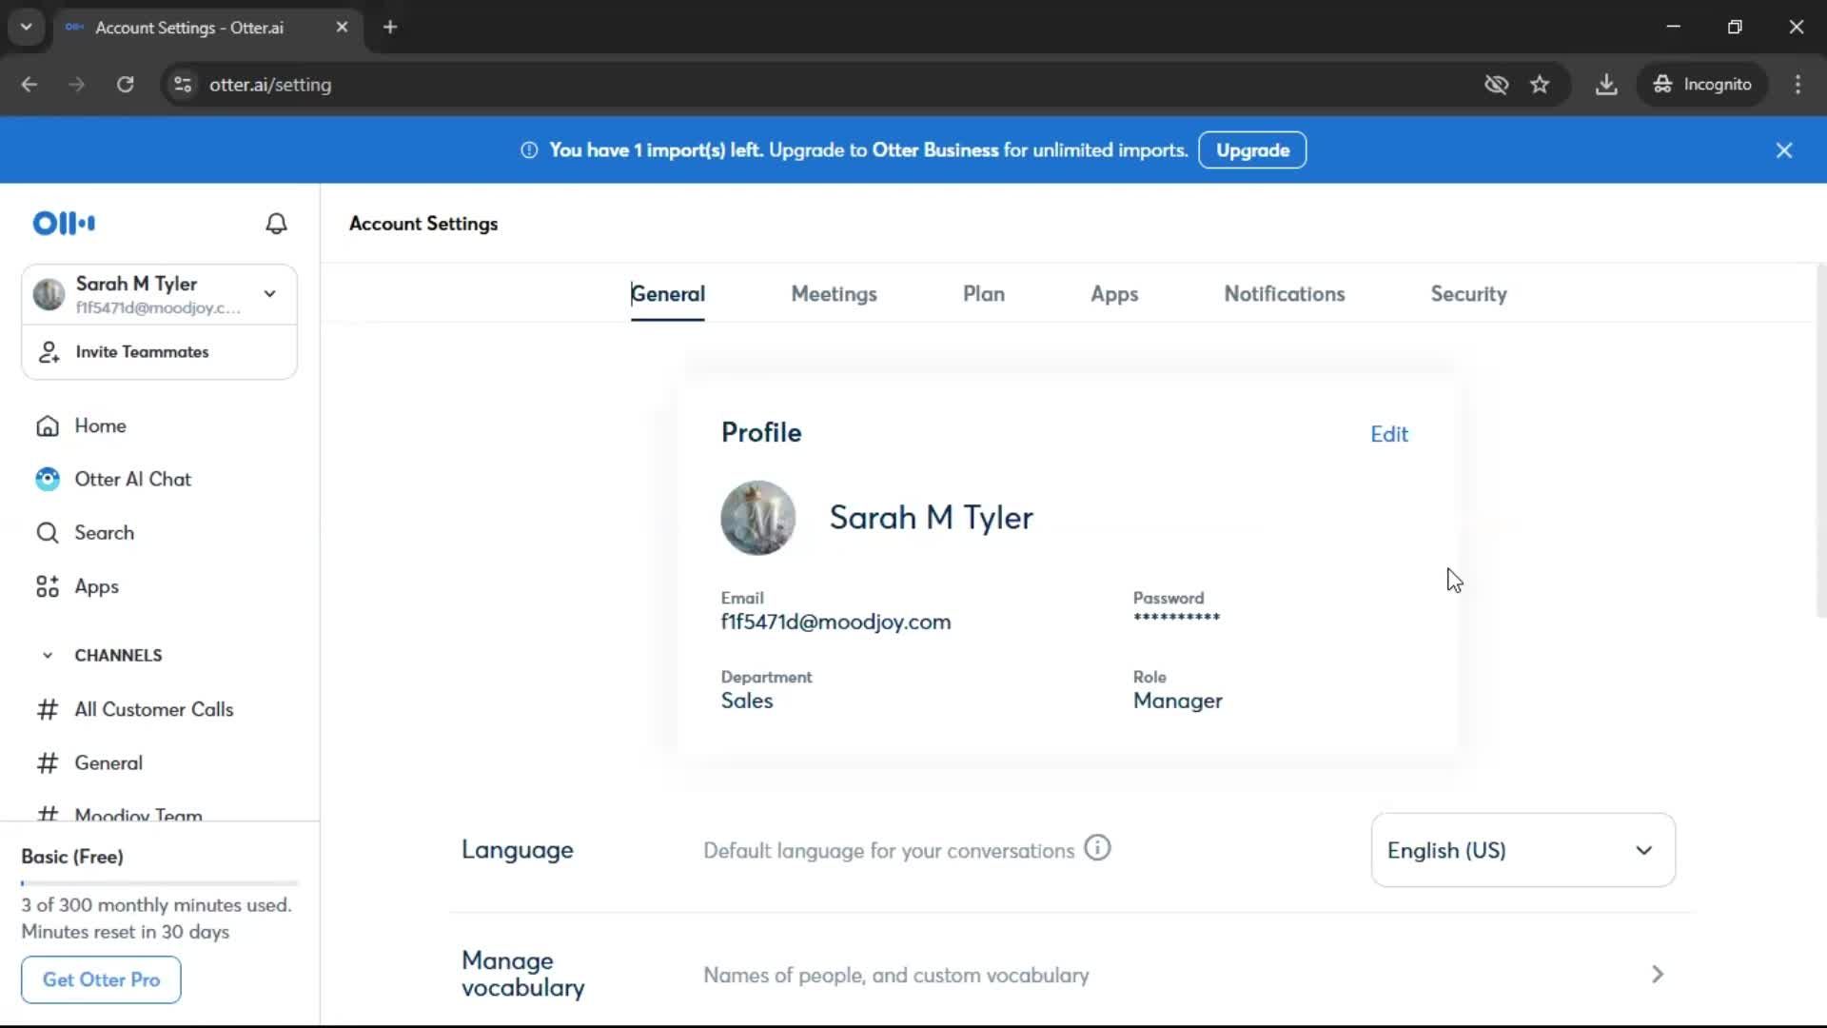Switch to the Apps settings tab

(x=1114, y=294)
